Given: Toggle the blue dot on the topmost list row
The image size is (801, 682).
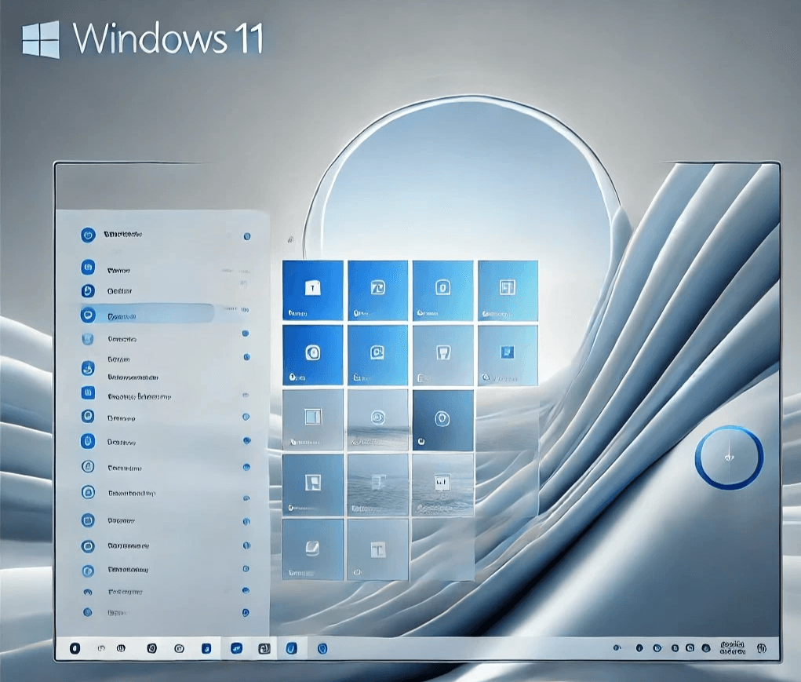Looking at the screenshot, I should (247, 236).
